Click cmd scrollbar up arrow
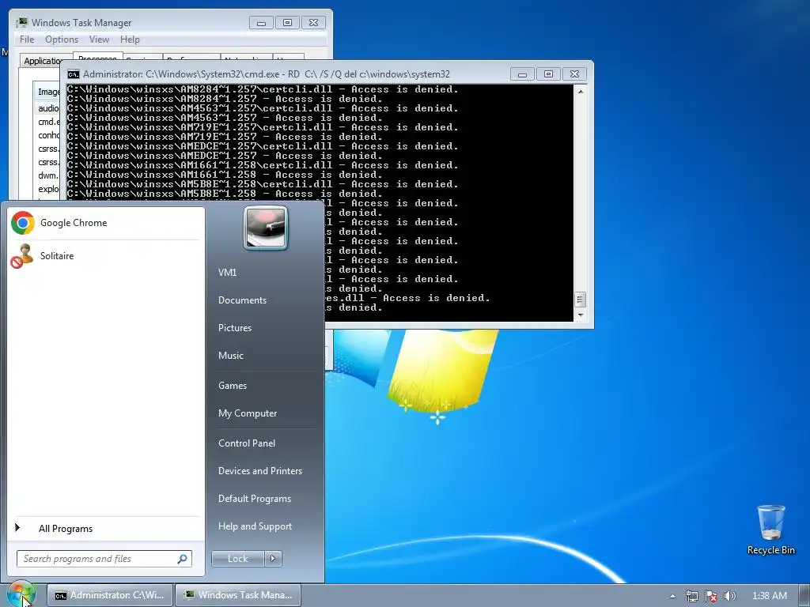810x607 pixels. [581, 92]
